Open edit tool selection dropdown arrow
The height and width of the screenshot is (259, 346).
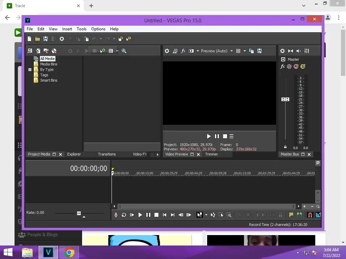click(206, 215)
